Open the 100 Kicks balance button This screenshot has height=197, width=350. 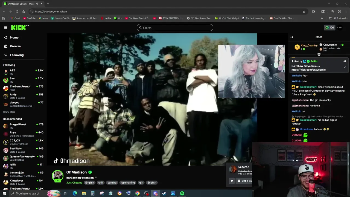point(329,28)
